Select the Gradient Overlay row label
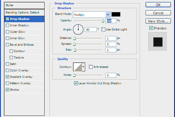The image size is (175, 117). (x=21, y=77)
